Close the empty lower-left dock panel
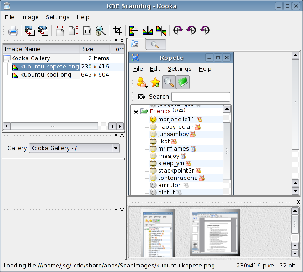Screen dimensions: 303x272 point(122,209)
